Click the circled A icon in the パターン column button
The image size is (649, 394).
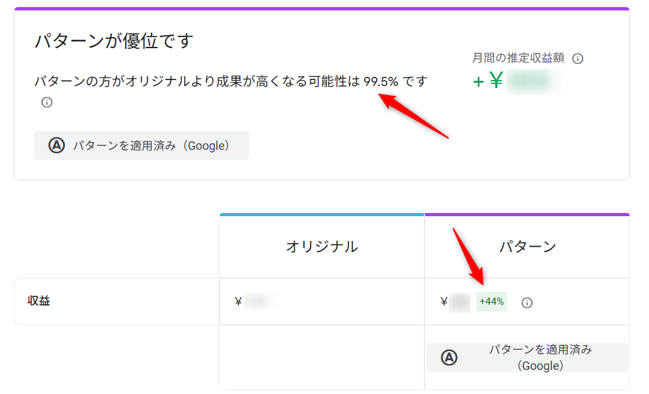click(x=449, y=358)
